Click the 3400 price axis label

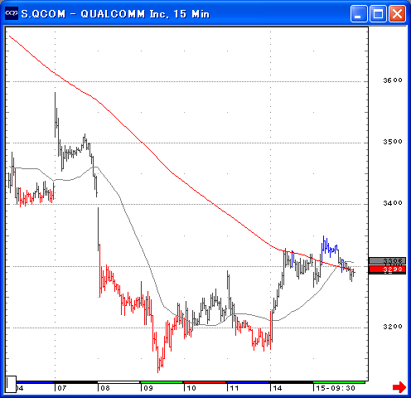tap(393, 203)
